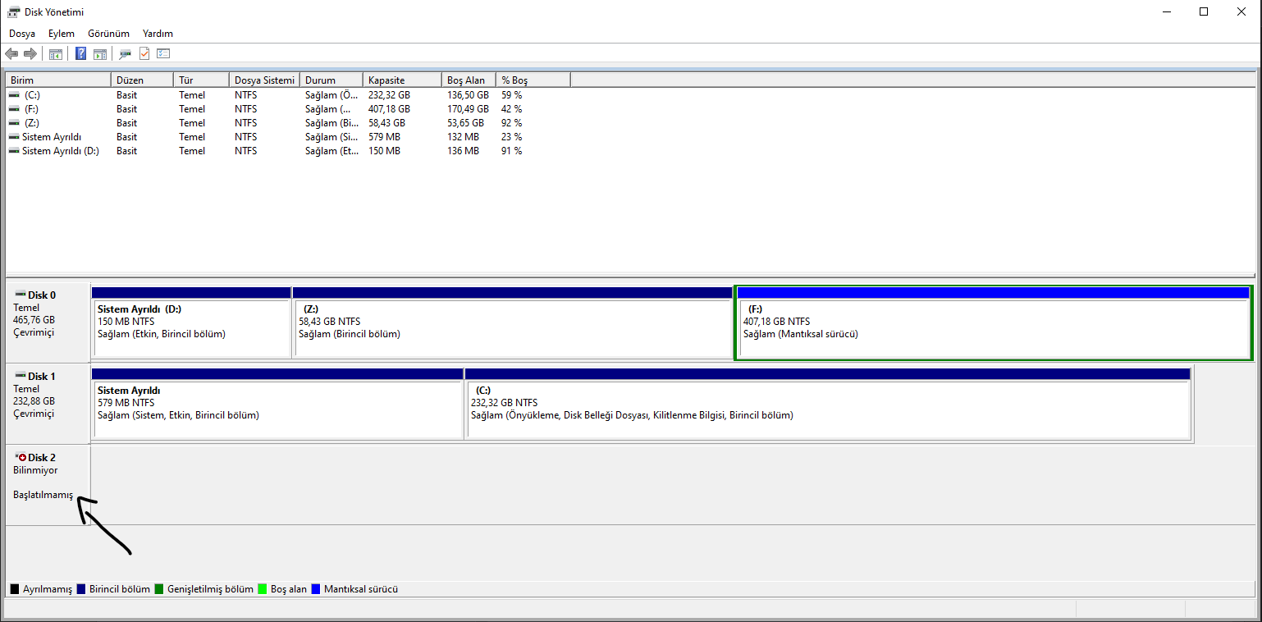Sort by the Durum column header
This screenshot has height=622, width=1262.
pos(332,80)
